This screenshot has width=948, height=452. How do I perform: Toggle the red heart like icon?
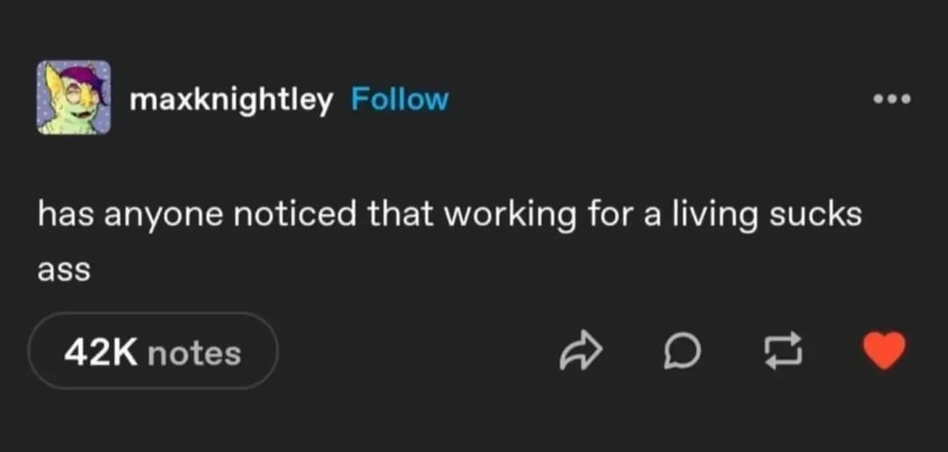(x=884, y=352)
